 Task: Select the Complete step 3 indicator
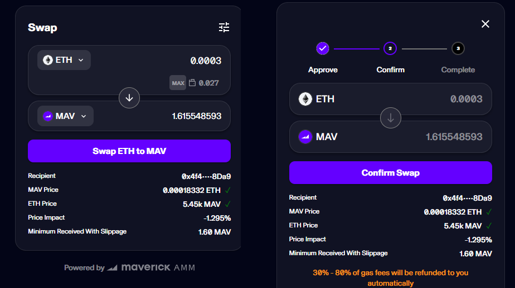[x=458, y=48]
